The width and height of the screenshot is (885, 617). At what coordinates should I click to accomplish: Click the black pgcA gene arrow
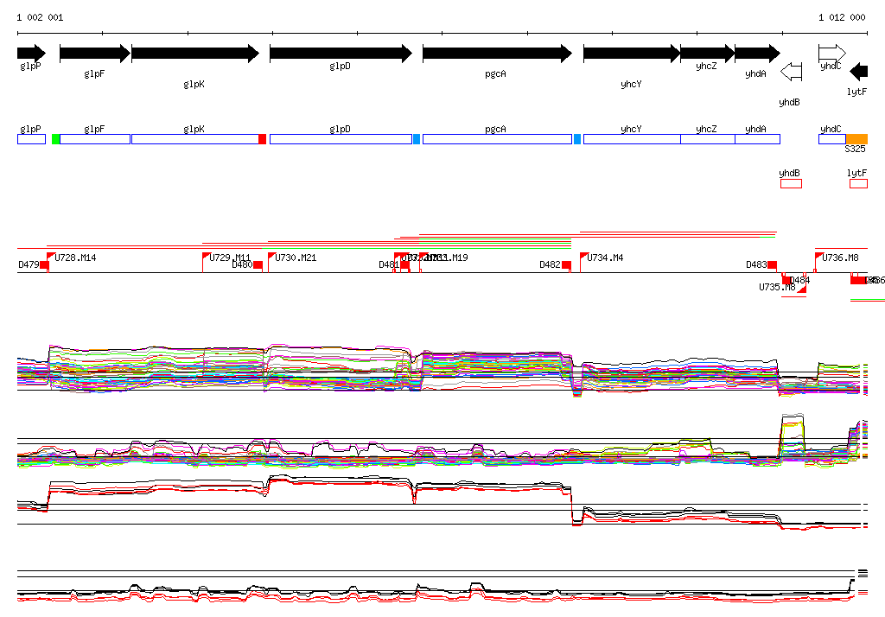pos(497,54)
